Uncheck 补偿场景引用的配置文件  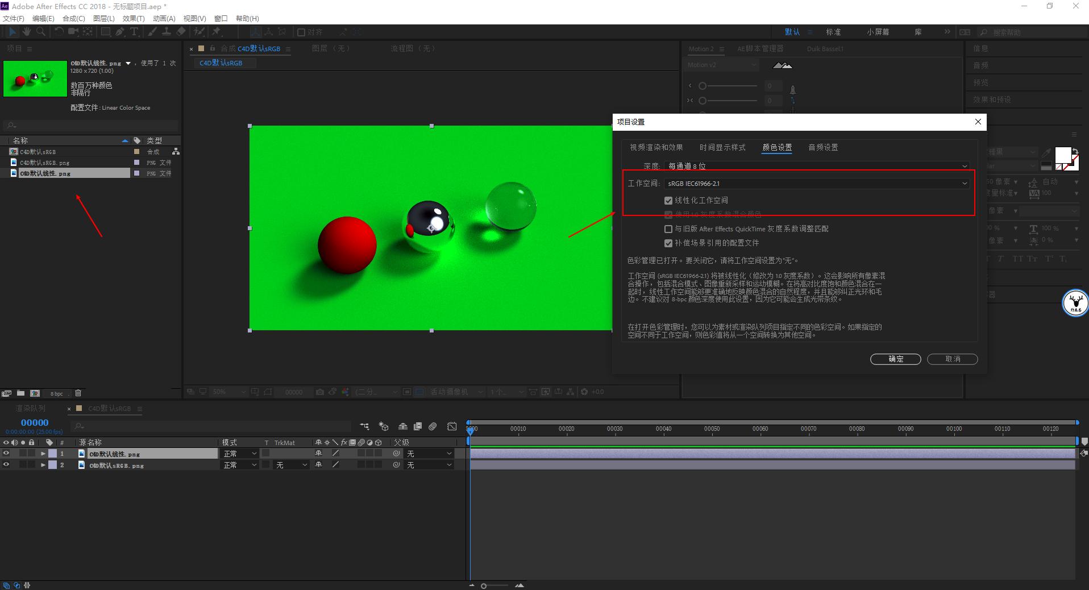tap(668, 243)
